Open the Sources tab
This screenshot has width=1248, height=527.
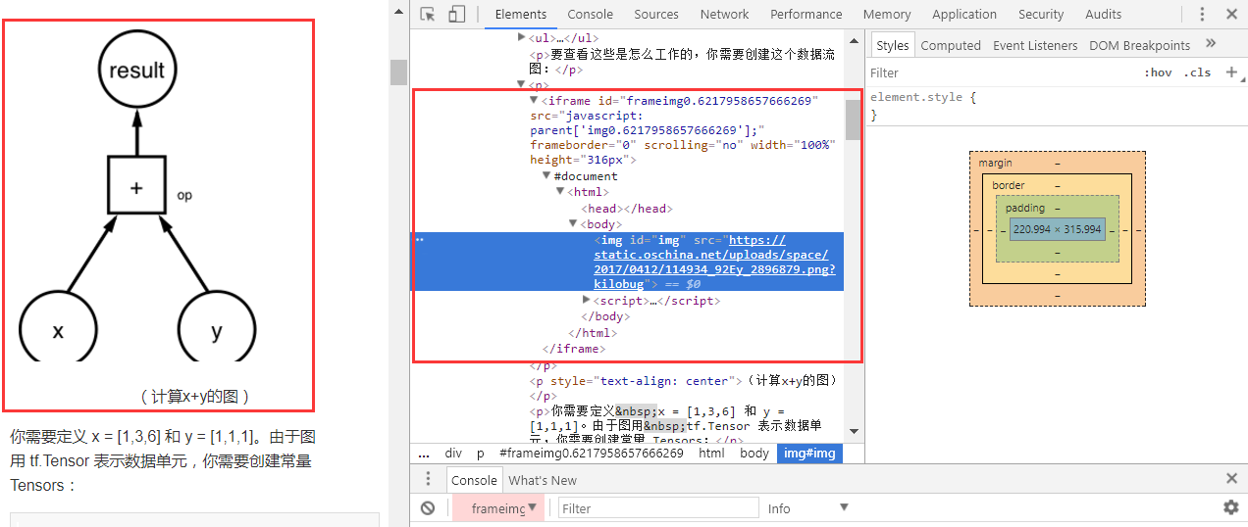tap(656, 14)
